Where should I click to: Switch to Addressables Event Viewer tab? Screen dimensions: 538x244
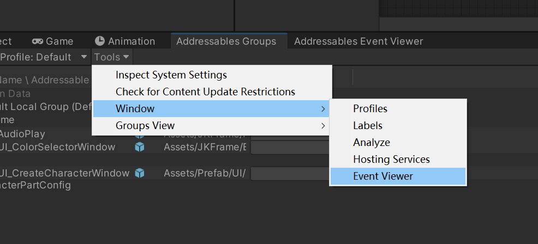click(358, 41)
